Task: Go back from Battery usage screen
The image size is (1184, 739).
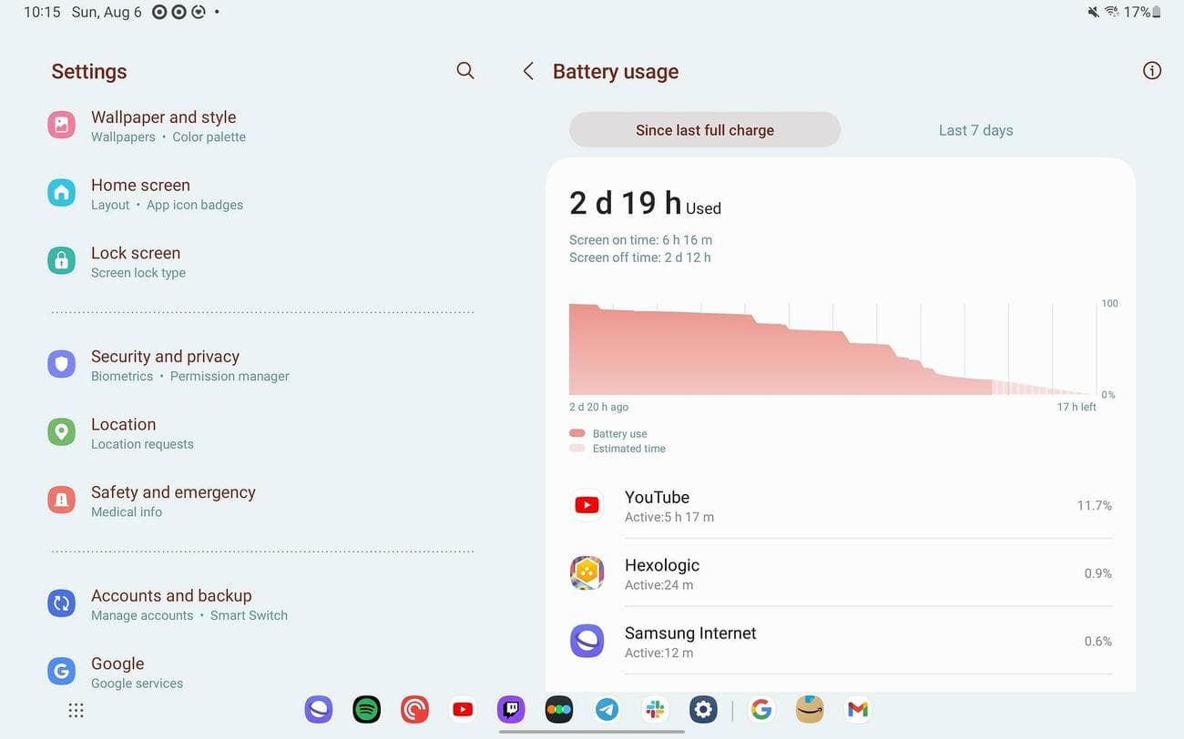Action: [x=527, y=70]
